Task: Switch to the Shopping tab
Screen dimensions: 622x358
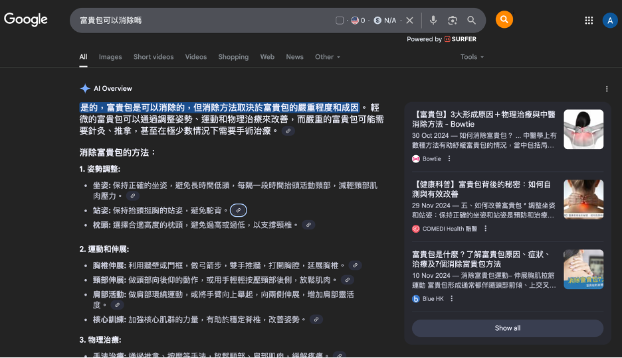Action: pyautogui.click(x=233, y=57)
